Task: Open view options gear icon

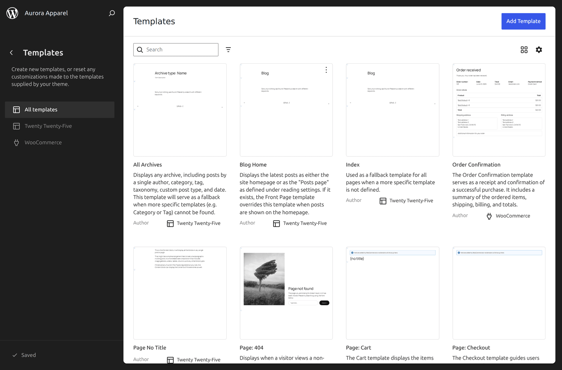Action: pyautogui.click(x=539, y=50)
